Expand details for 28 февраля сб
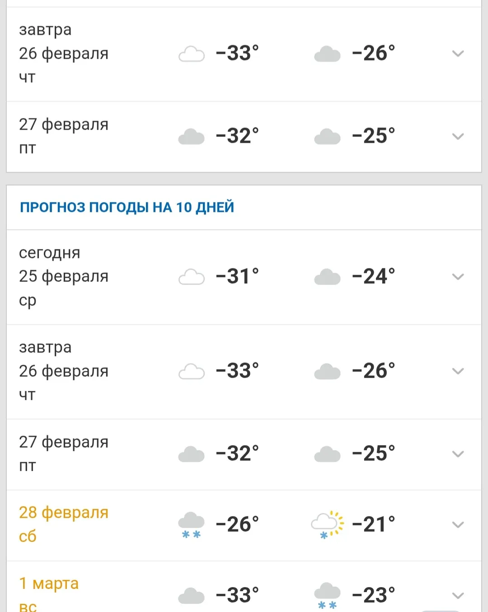 pos(458,525)
